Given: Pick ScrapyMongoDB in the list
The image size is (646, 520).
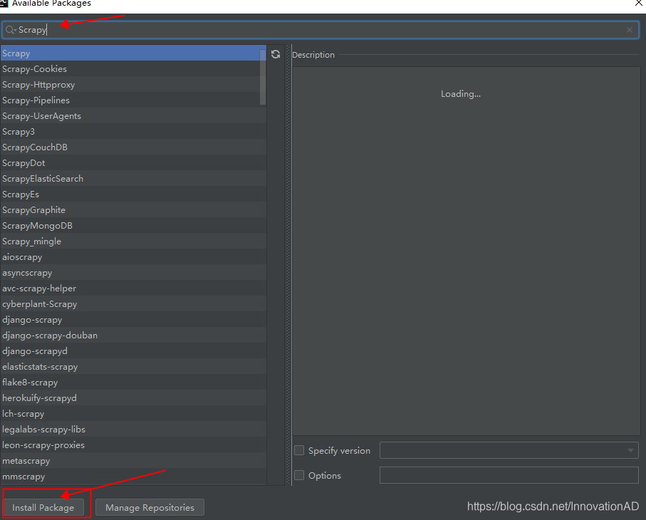Looking at the screenshot, I should click(133, 225).
